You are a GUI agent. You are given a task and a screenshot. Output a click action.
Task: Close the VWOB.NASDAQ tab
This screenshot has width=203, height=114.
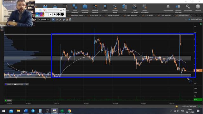click(85, 16)
